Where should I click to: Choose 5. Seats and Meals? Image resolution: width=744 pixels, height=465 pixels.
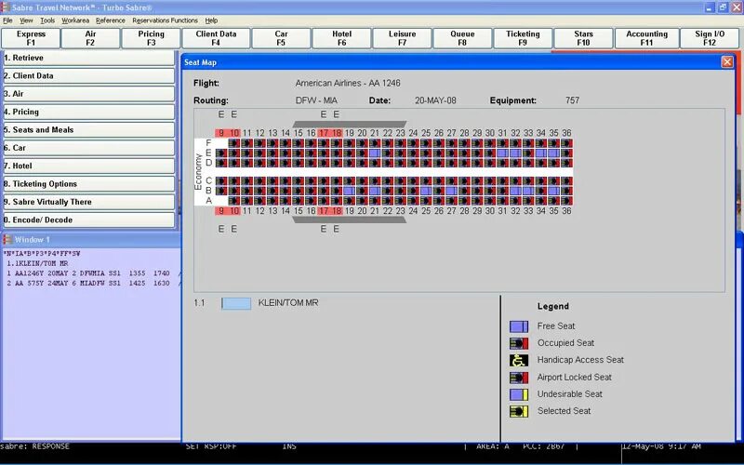coord(89,130)
